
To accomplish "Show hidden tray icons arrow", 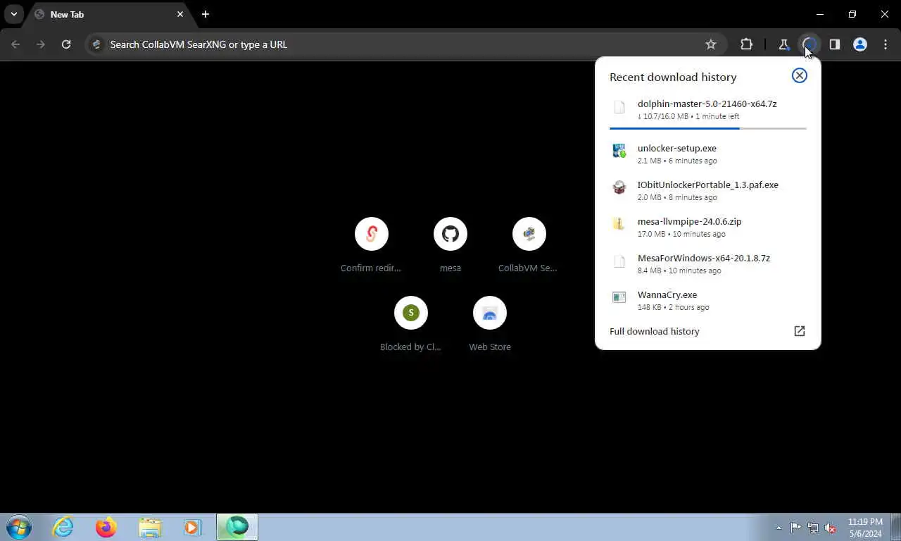I will (779, 528).
